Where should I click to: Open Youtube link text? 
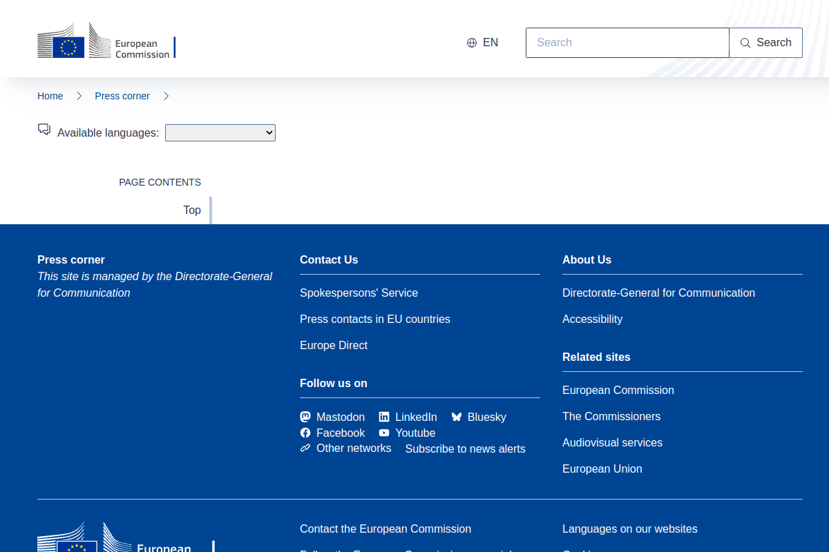415,433
